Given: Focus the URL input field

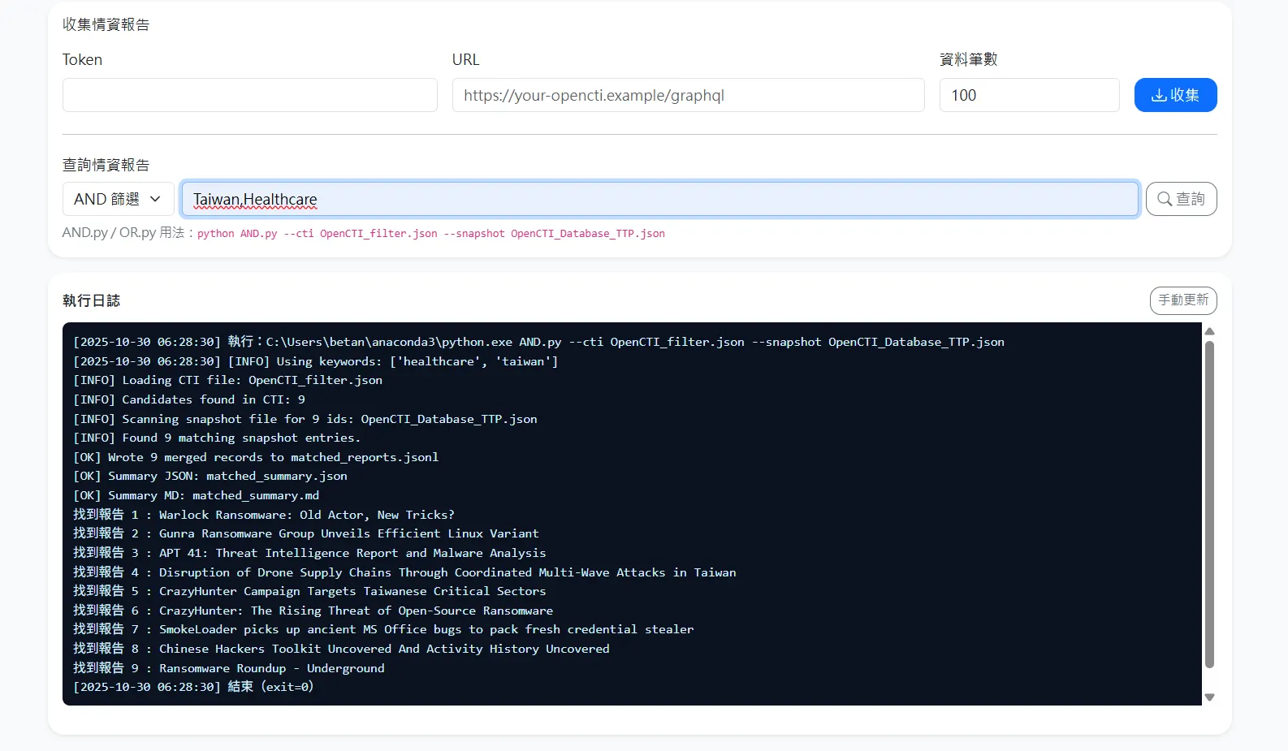Looking at the screenshot, I should [x=689, y=95].
